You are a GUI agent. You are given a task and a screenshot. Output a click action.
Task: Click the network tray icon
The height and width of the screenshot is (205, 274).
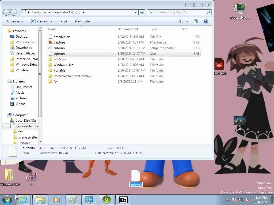241,200
